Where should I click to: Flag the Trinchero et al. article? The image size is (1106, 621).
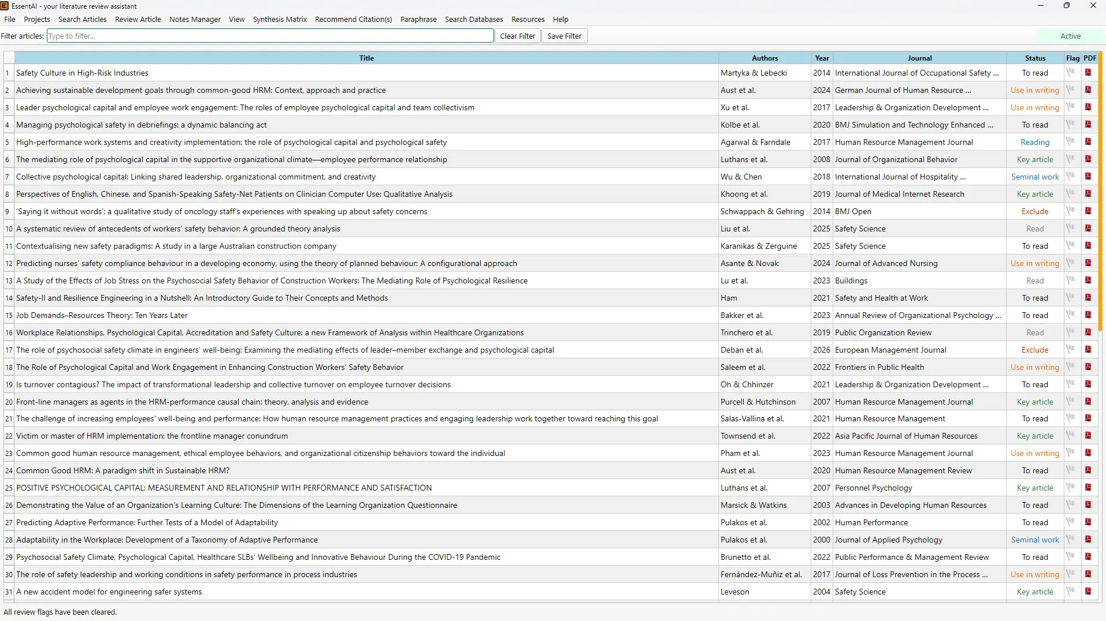[1071, 332]
